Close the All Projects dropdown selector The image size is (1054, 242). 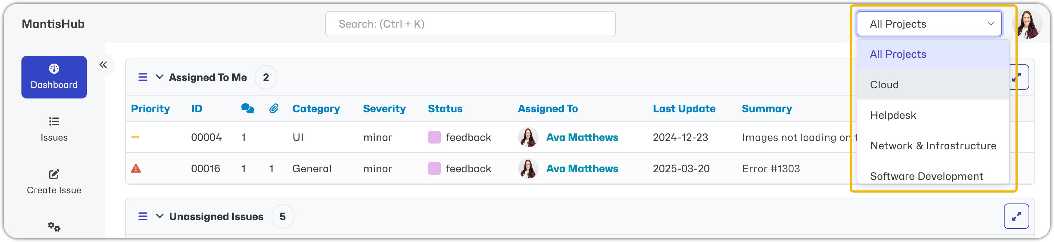click(x=929, y=24)
